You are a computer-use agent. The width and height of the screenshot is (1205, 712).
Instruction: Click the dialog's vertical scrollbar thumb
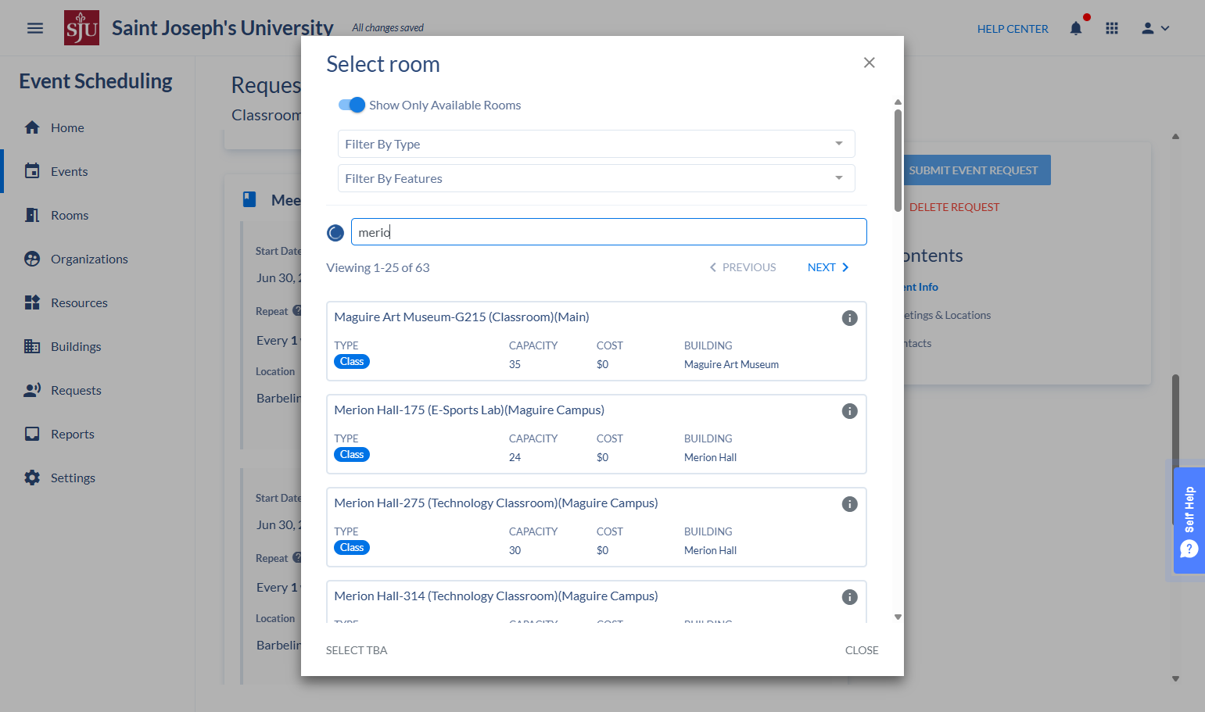898,160
